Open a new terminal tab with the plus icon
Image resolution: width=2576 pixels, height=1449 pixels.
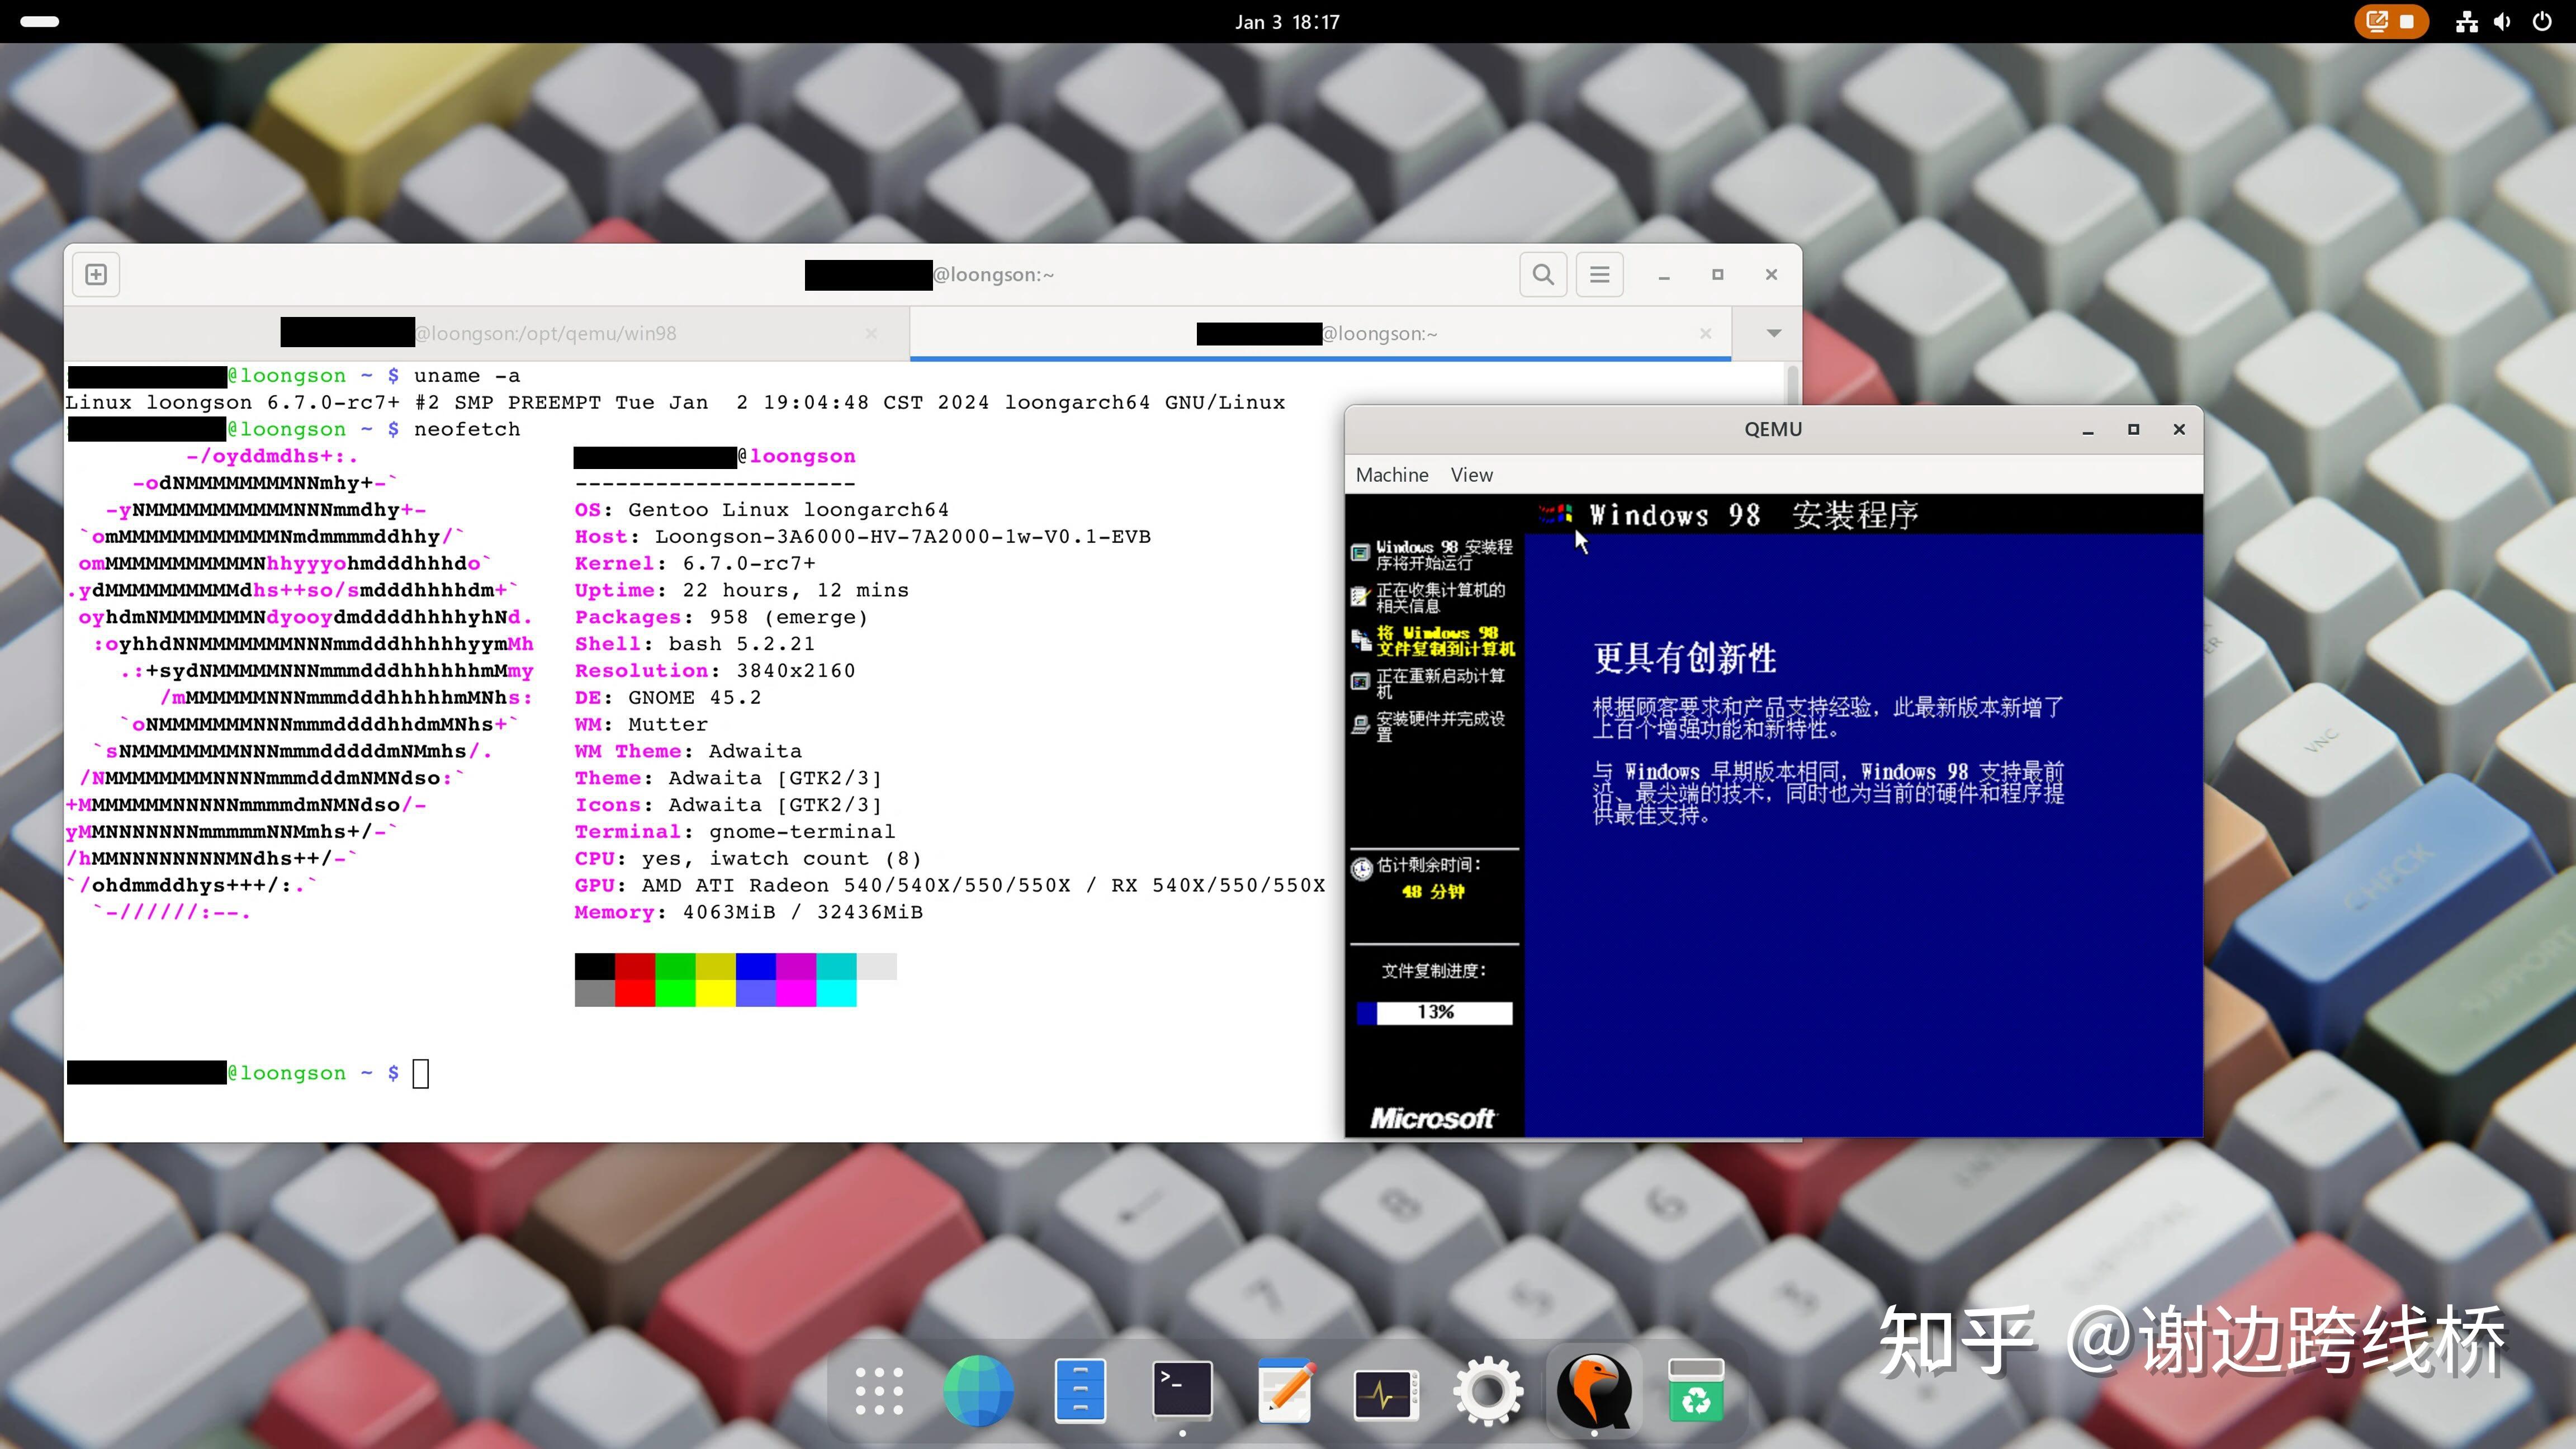[x=96, y=274]
